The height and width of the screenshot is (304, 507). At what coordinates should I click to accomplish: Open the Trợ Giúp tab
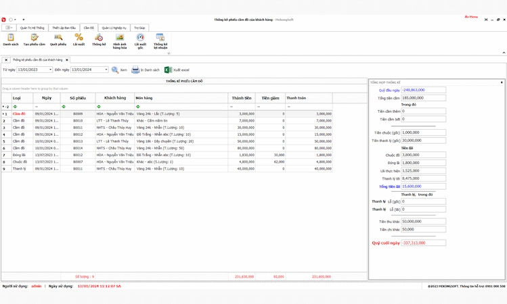click(x=139, y=28)
